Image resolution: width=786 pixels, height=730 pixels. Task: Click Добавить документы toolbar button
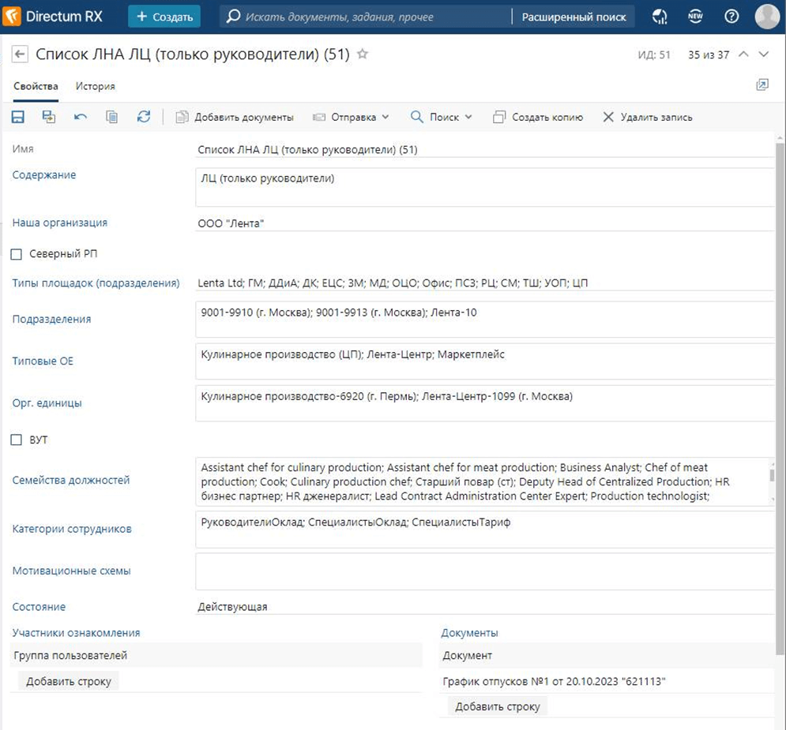pyautogui.click(x=235, y=117)
